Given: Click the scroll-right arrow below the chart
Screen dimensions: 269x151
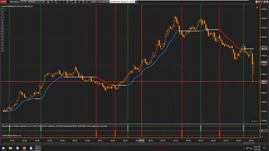Looking at the screenshot, I should [x=267, y=143].
